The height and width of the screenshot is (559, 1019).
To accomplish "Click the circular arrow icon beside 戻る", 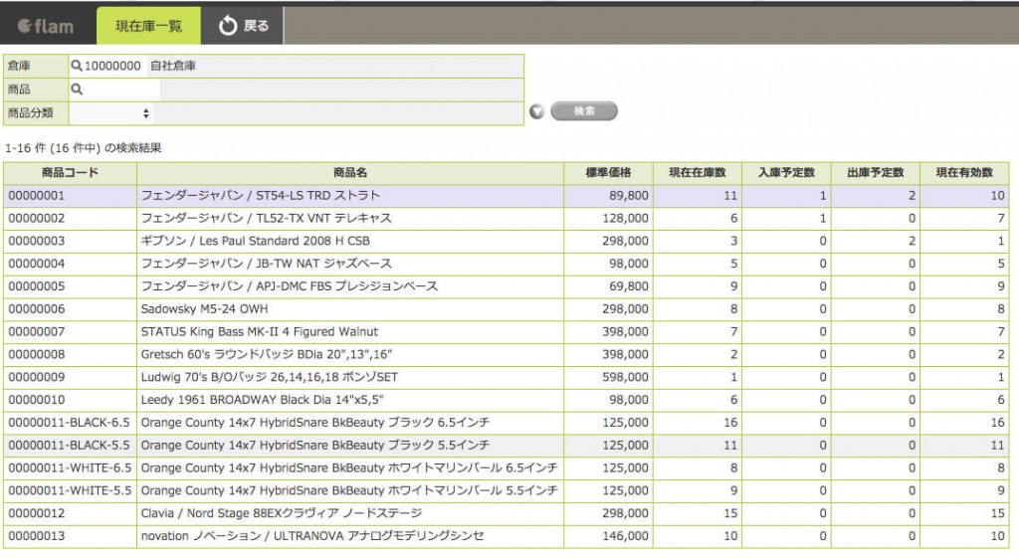I will 228,26.
